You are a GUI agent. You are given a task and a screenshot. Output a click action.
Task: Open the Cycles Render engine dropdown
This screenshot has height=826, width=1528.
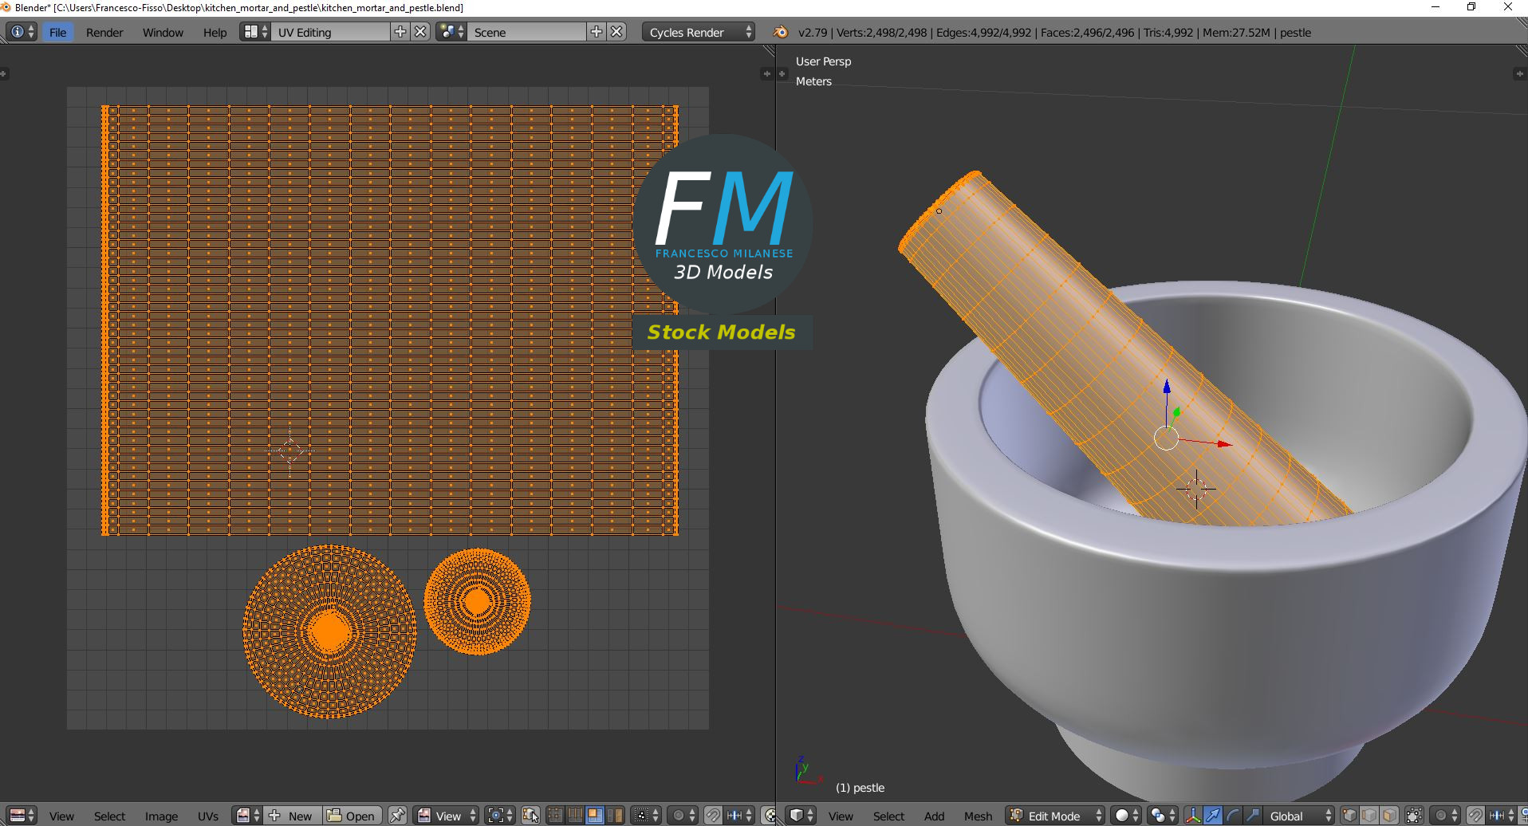(698, 32)
